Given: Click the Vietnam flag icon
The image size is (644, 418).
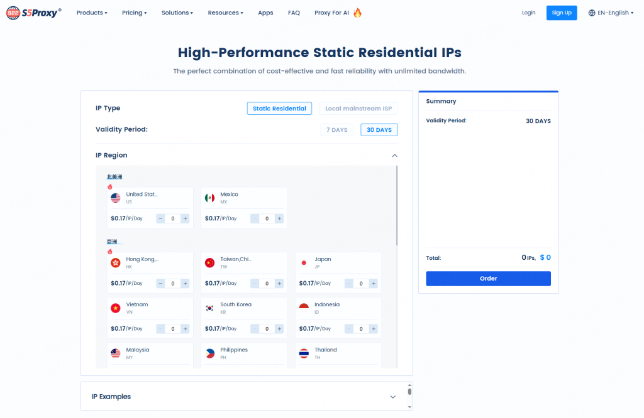Looking at the screenshot, I should (x=116, y=308).
